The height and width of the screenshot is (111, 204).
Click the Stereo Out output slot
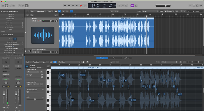tap(6, 74)
